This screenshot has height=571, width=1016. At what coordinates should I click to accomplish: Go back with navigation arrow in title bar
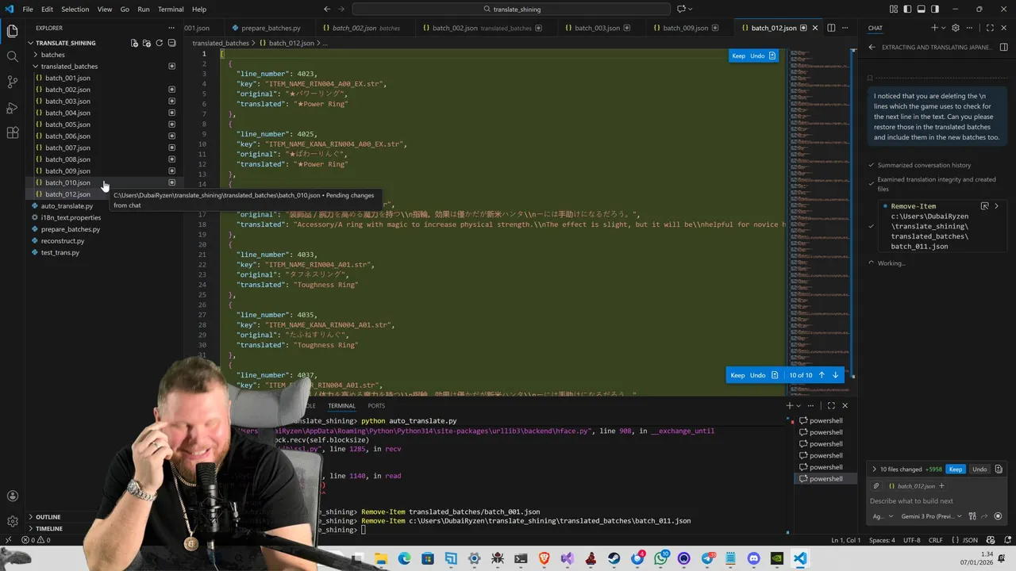328,9
